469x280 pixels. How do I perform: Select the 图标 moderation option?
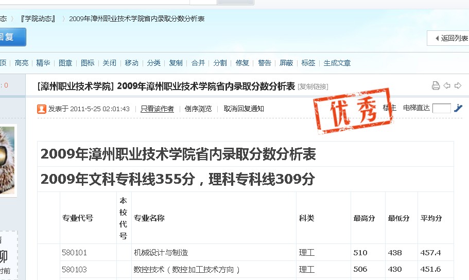(88, 63)
